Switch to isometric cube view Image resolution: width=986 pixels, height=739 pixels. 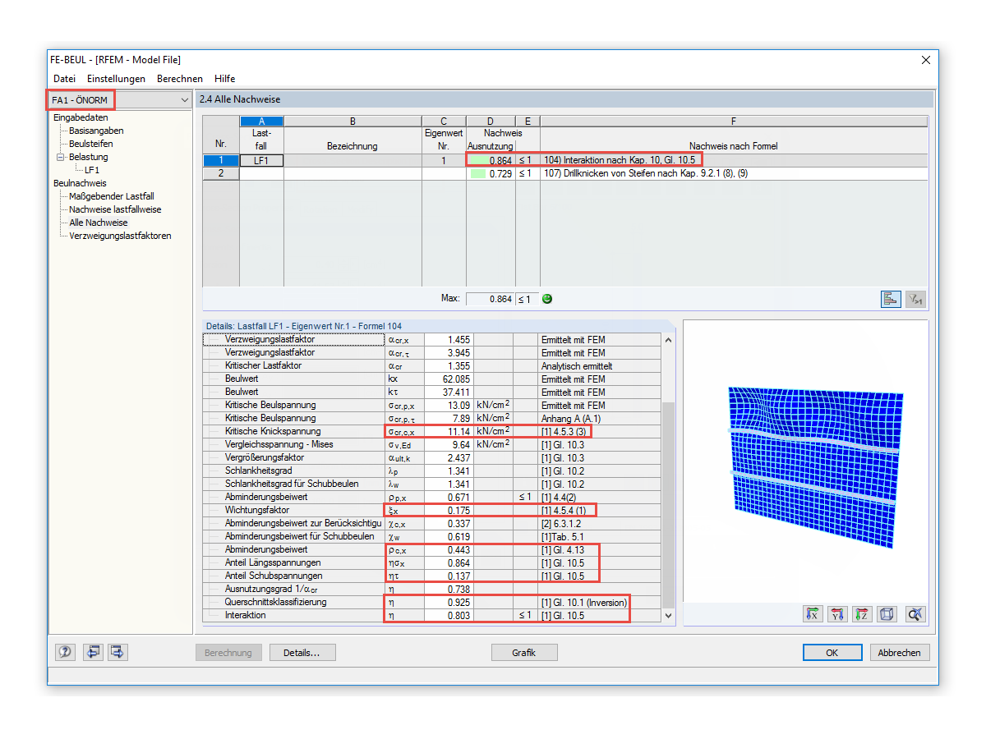[887, 614]
